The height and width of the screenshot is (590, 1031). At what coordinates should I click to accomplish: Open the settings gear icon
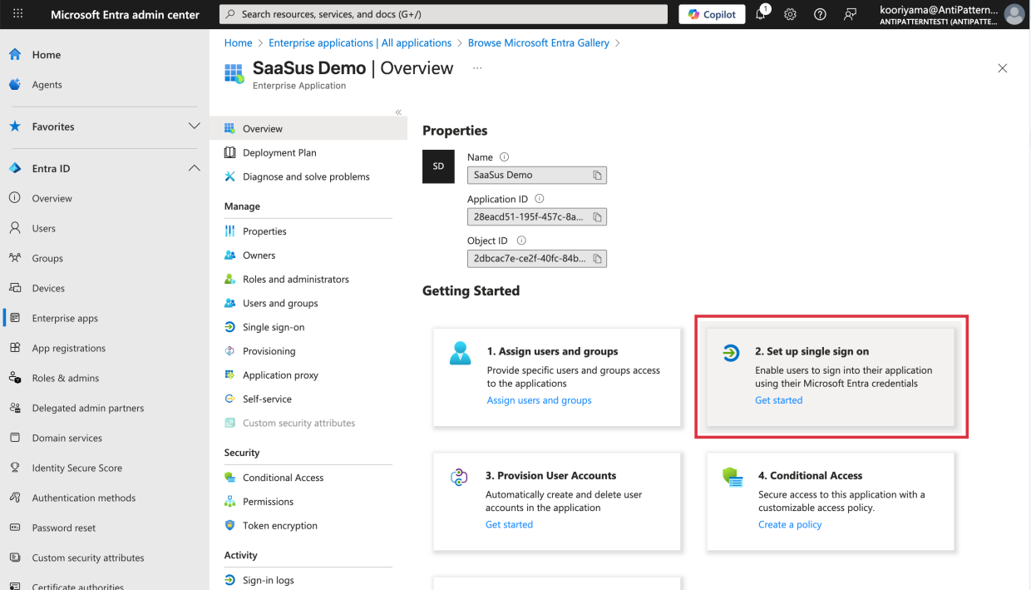[x=791, y=14]
